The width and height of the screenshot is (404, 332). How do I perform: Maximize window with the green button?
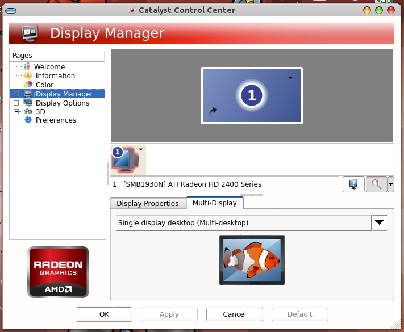pyautogui.click(x=379, y=10)
